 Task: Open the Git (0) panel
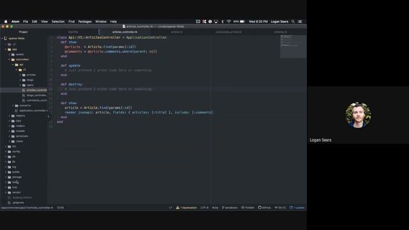pyautogui.click(x=280, y=208)
